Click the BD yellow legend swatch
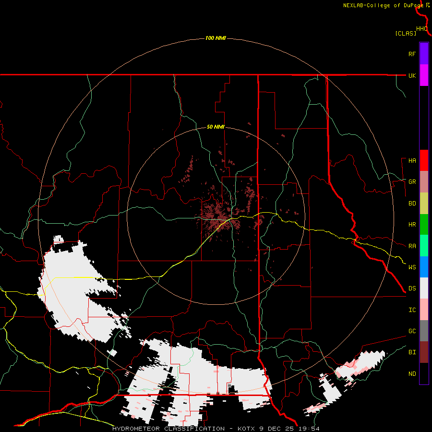This screenshot has height=432, width=432. pos(424,203)
